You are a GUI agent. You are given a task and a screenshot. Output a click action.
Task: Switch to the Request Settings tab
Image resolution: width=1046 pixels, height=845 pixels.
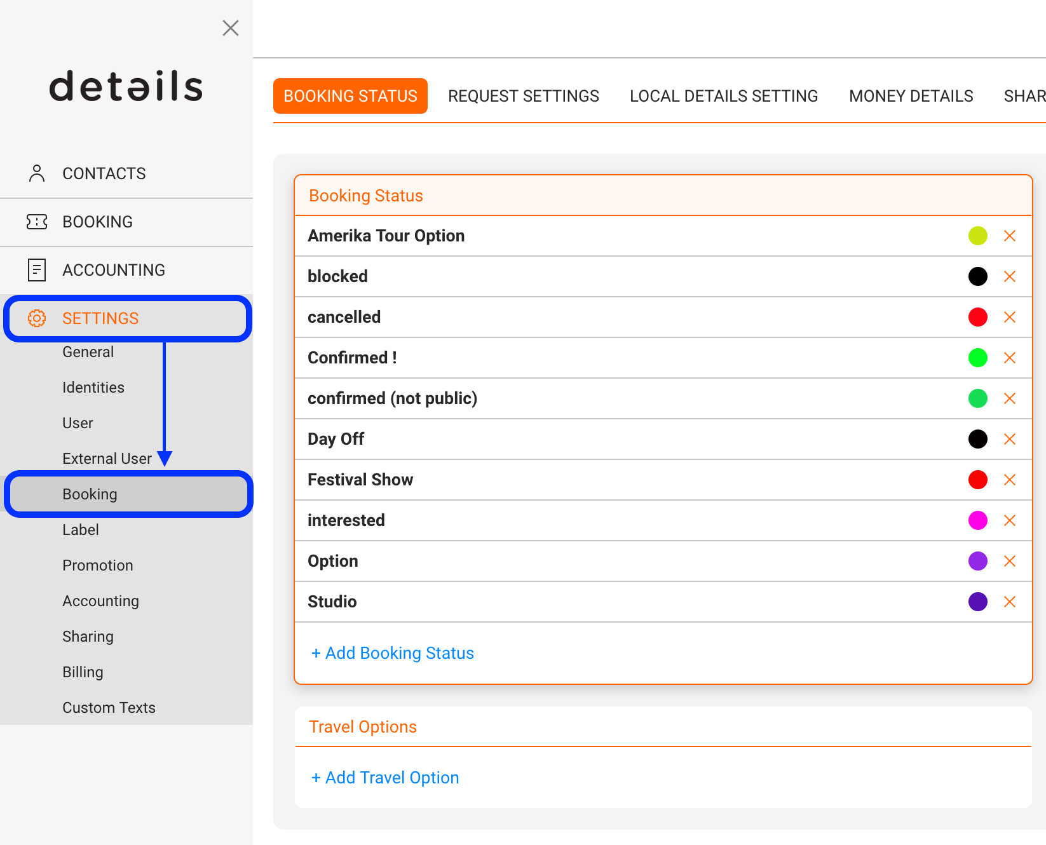tap(524, 95)
